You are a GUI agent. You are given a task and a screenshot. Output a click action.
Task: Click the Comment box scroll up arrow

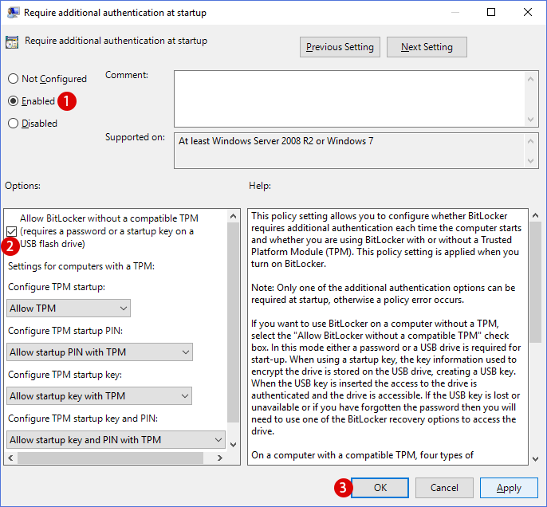pos(530,79)
